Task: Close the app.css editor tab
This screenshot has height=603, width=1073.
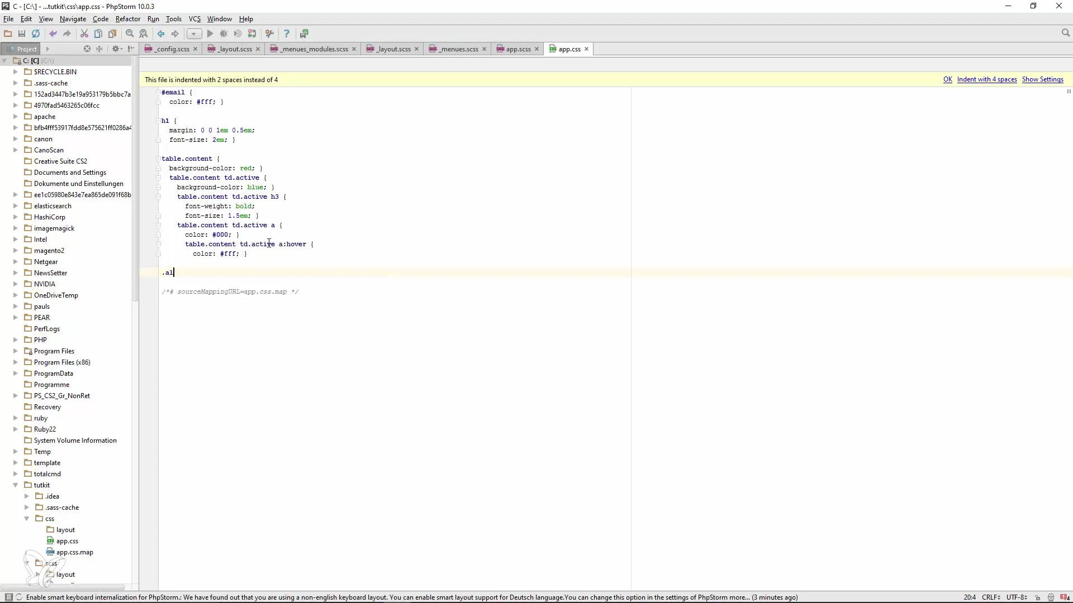Action: [586, 49]
